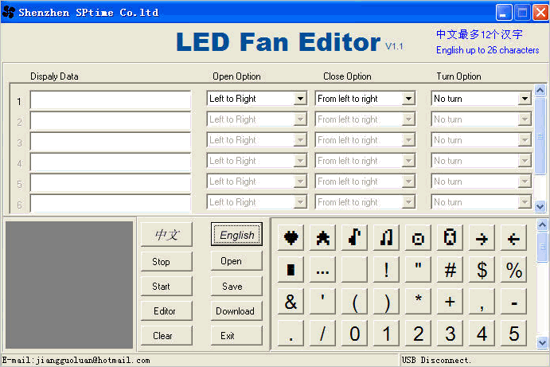Insert the blank space character key

(x=355, y=269)
